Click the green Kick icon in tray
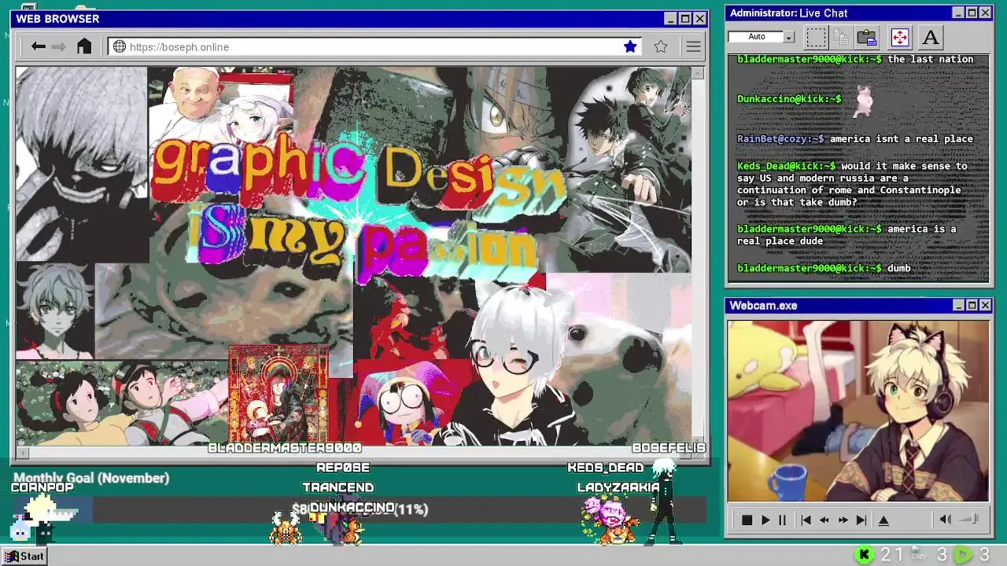This screenshot has width=1007, height=566. [x=864, y=555]
